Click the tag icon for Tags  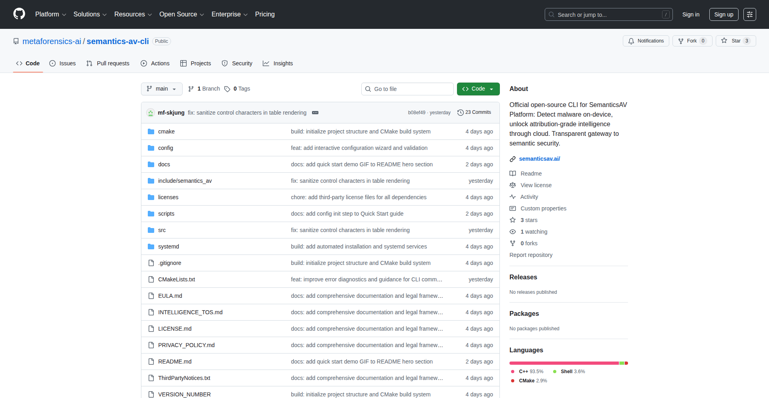coord(227,89)
